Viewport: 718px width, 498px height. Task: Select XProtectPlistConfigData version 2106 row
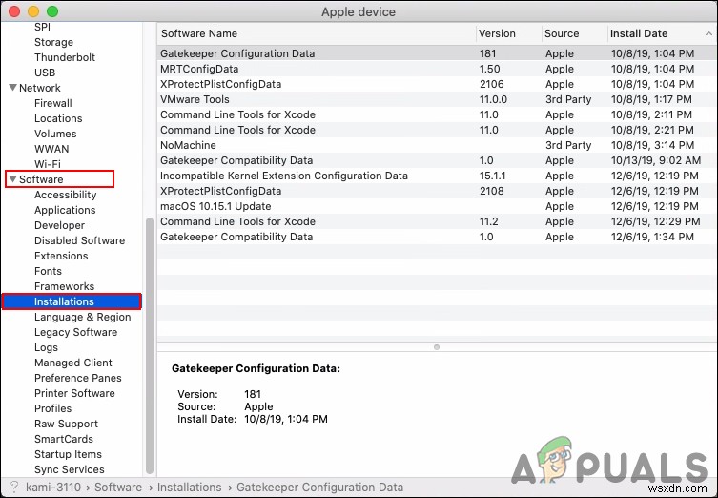[x=437, y=84]
